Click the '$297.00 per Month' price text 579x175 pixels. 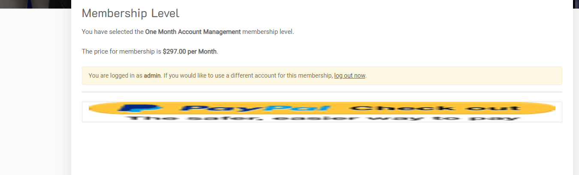tap(190, 51)
